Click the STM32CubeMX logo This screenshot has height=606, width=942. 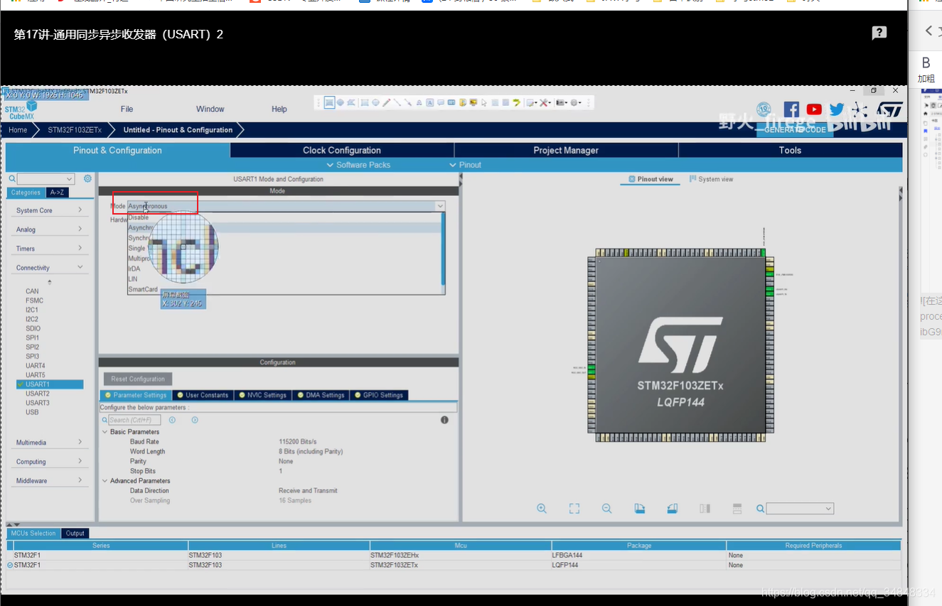tap(21, 110)
